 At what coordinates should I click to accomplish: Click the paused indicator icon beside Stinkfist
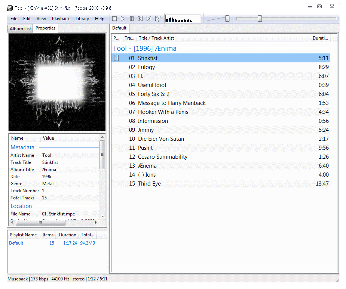[116, 58]
